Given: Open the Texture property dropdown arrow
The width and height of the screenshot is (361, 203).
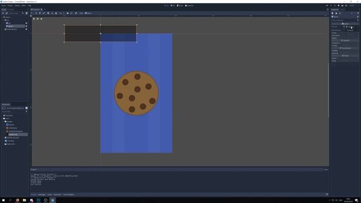Looking at the screenshot, I should (358, 27).
